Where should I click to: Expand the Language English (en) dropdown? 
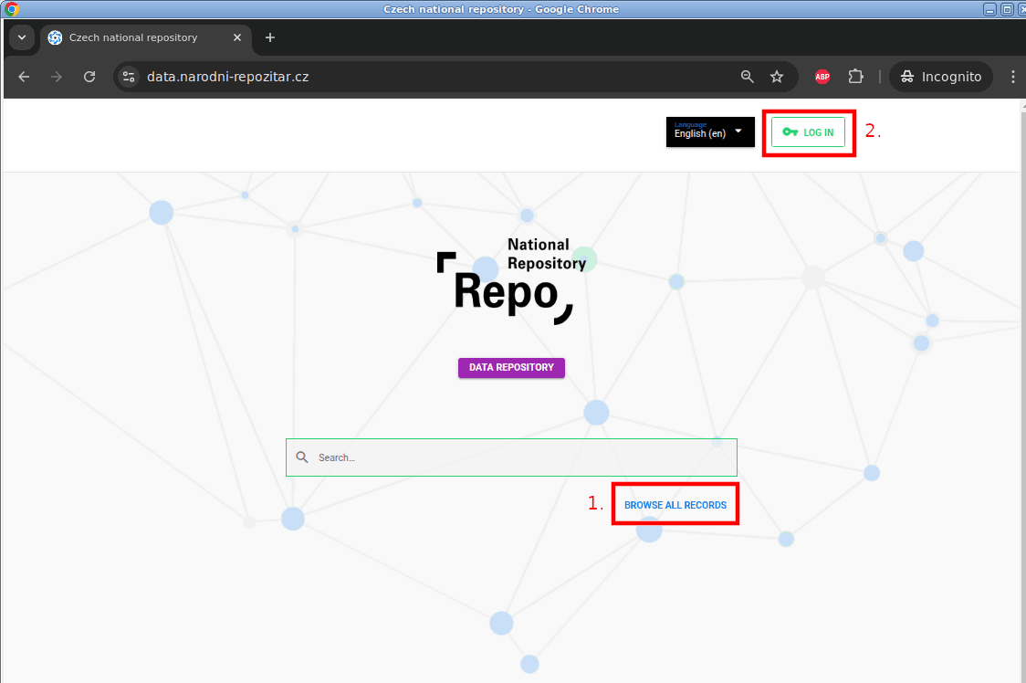(709, 131)
